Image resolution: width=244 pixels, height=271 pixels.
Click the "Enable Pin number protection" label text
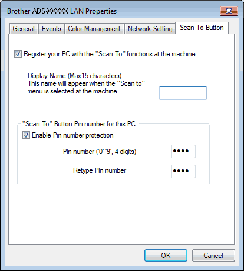tap(72, 135)
